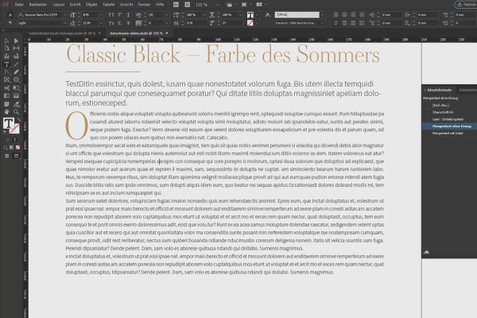The height and width of the screenshot is (318, 477).
Task: Align paragraph center in control bar
Action: click(x=344, y=14)
